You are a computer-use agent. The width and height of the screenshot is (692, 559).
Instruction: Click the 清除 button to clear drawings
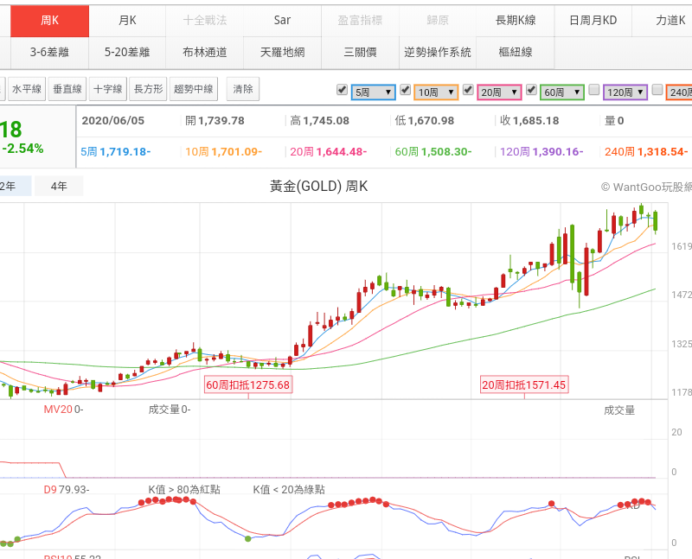[243, 89]
